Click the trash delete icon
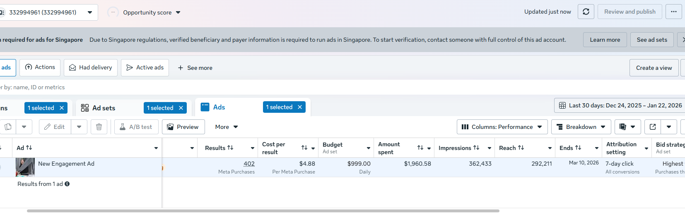This screenshot has width=685, height=214. [99, 127]
